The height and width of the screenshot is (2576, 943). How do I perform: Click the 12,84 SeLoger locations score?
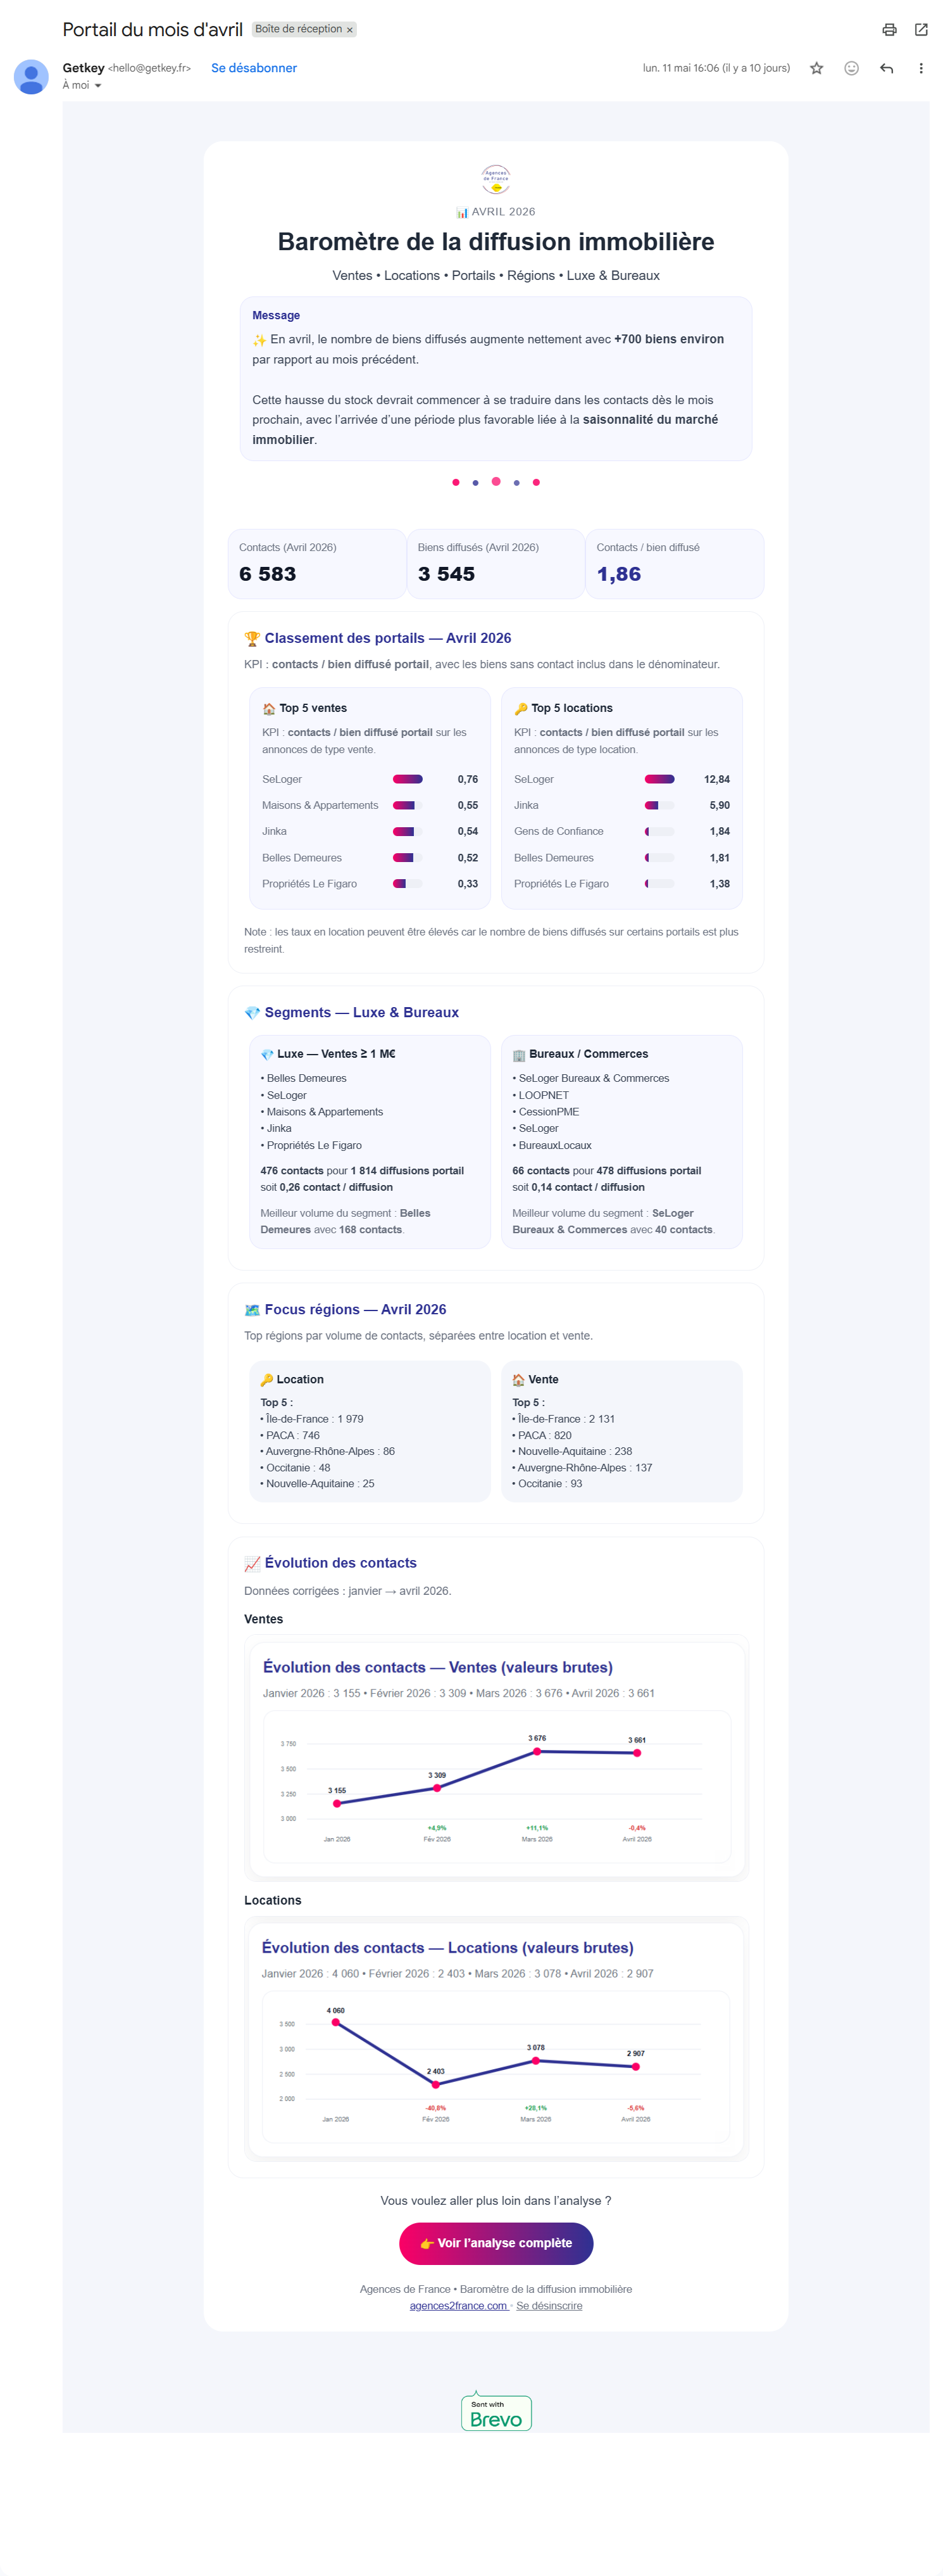tap(716, 779)
